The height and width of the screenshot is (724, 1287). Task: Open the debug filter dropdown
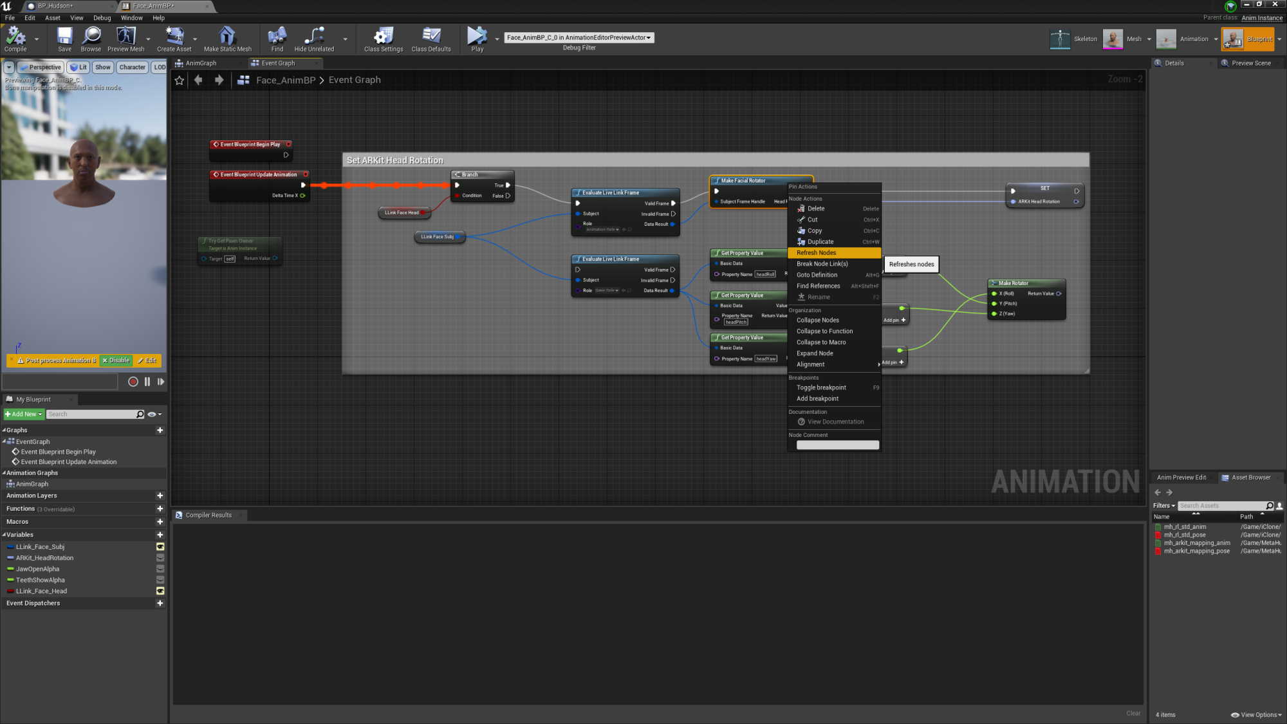point(579,37)
